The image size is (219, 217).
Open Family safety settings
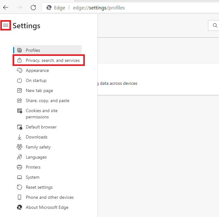(x=38, y=147)
